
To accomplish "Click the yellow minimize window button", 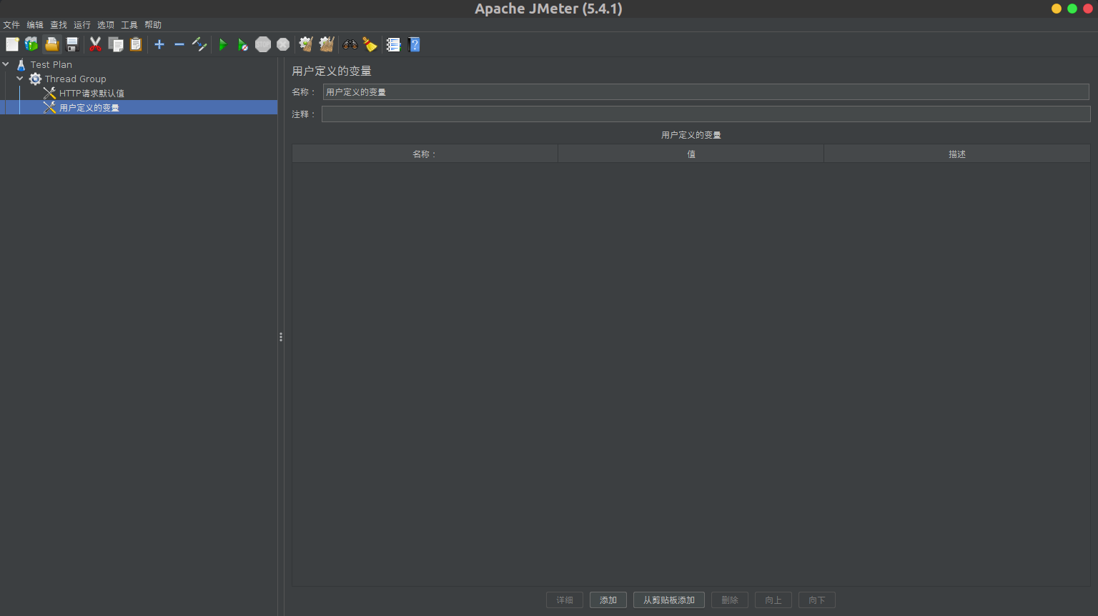I will (1057, 9).
